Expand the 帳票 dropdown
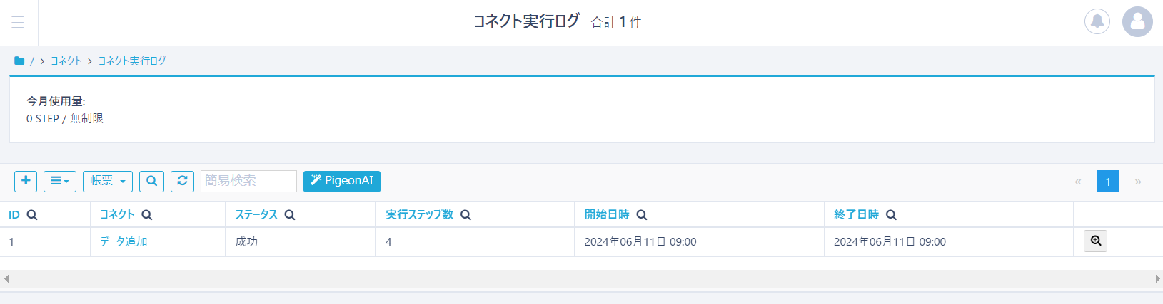The width and height of the screenshot is (1163, 304). (107, 181)
